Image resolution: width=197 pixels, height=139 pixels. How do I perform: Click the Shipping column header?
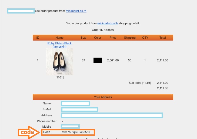130,38
